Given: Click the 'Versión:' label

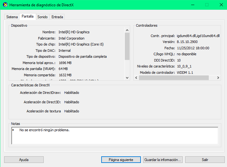Looking at the screenshot, I should click(169, 42).
